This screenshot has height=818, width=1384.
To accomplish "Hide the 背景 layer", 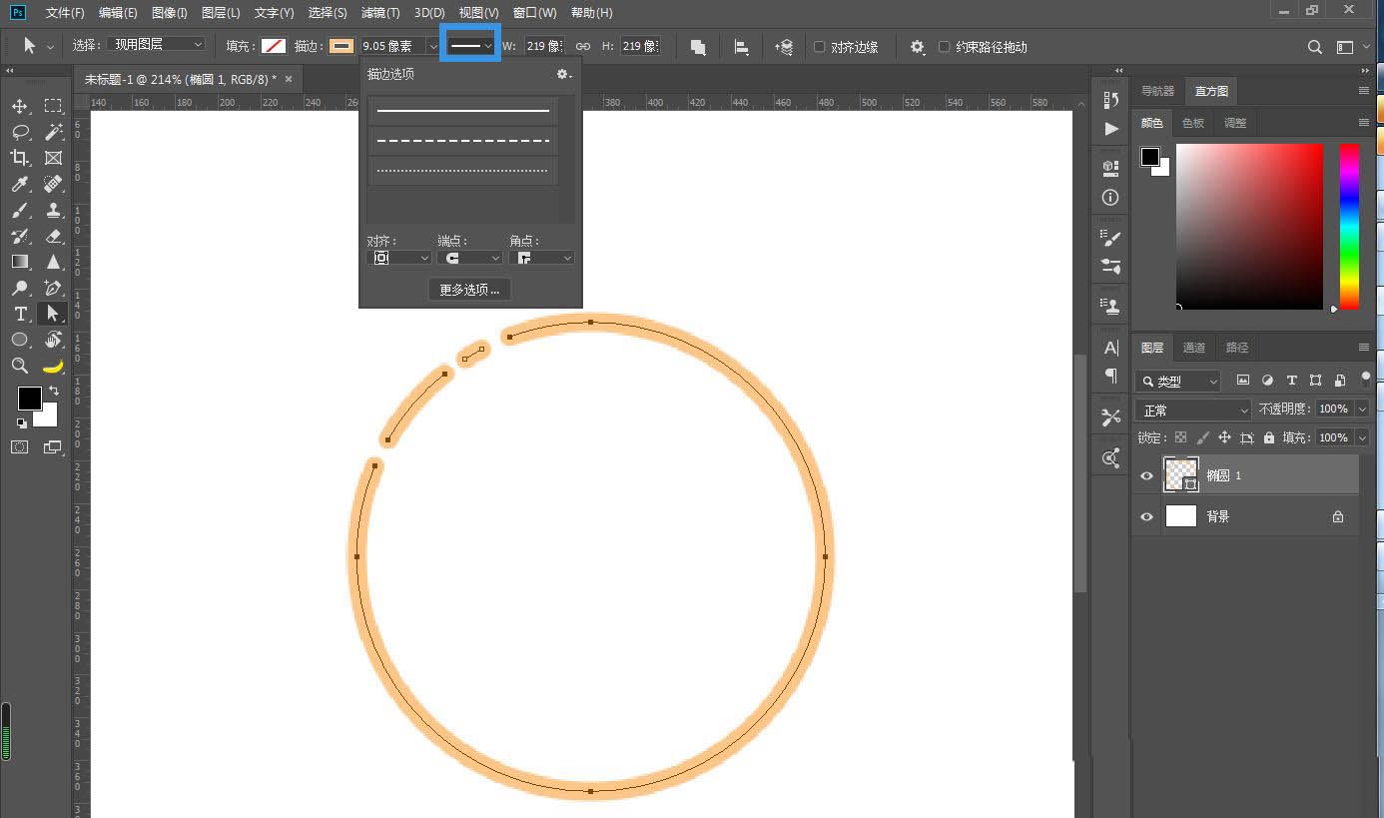I will pos(1146,516).
